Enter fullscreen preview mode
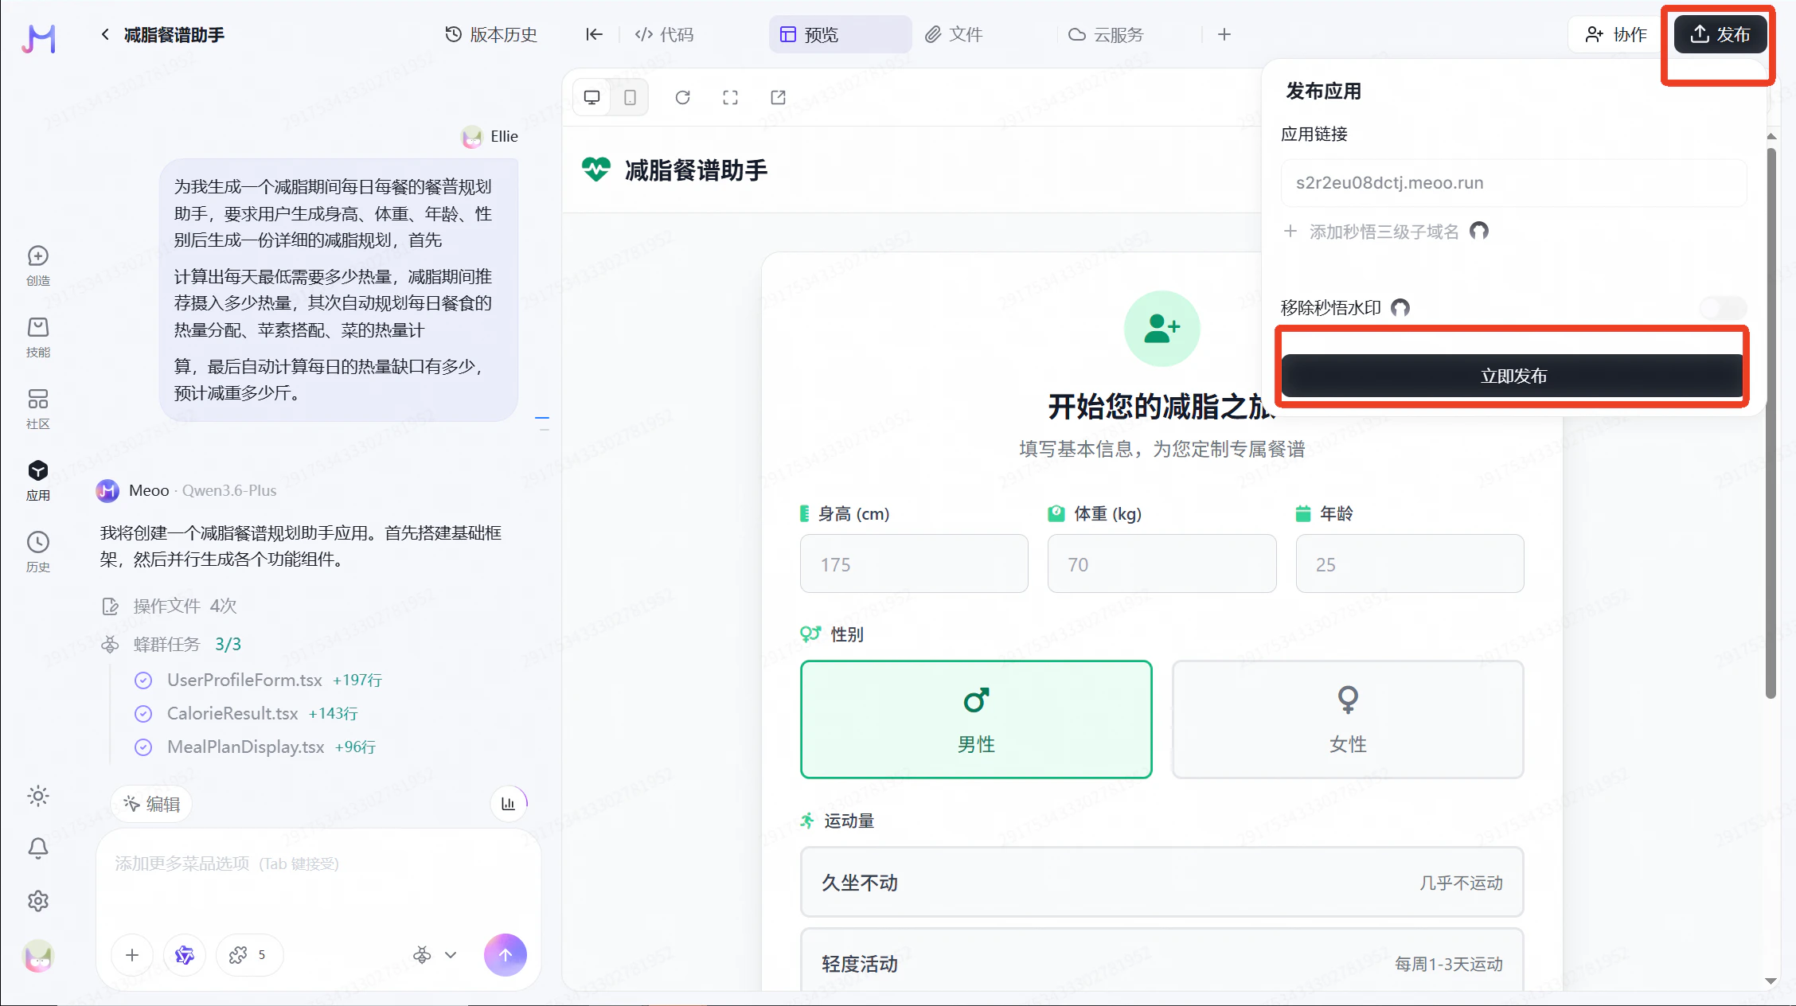The width and height of the screenshot is (1796, 1006). pos(730,97)
